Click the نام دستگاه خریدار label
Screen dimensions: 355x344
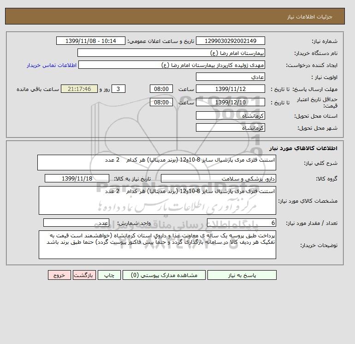316,53
